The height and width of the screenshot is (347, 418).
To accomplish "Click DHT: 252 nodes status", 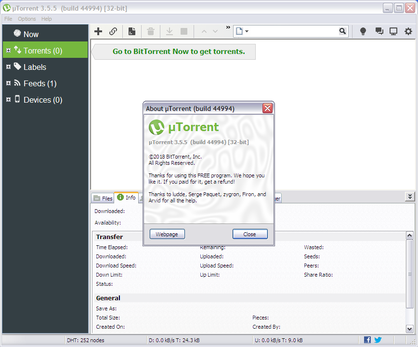I will [x=86, y=340].
